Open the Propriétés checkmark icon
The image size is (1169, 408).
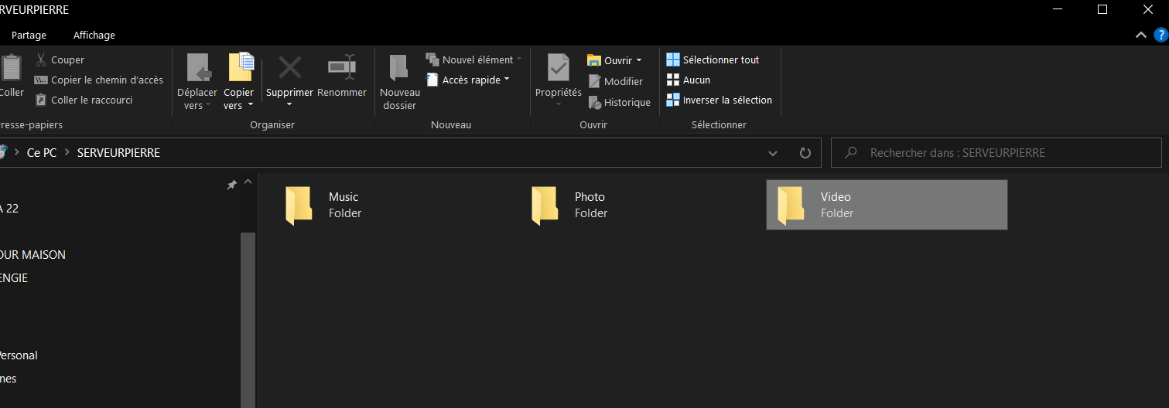point(558,68)
